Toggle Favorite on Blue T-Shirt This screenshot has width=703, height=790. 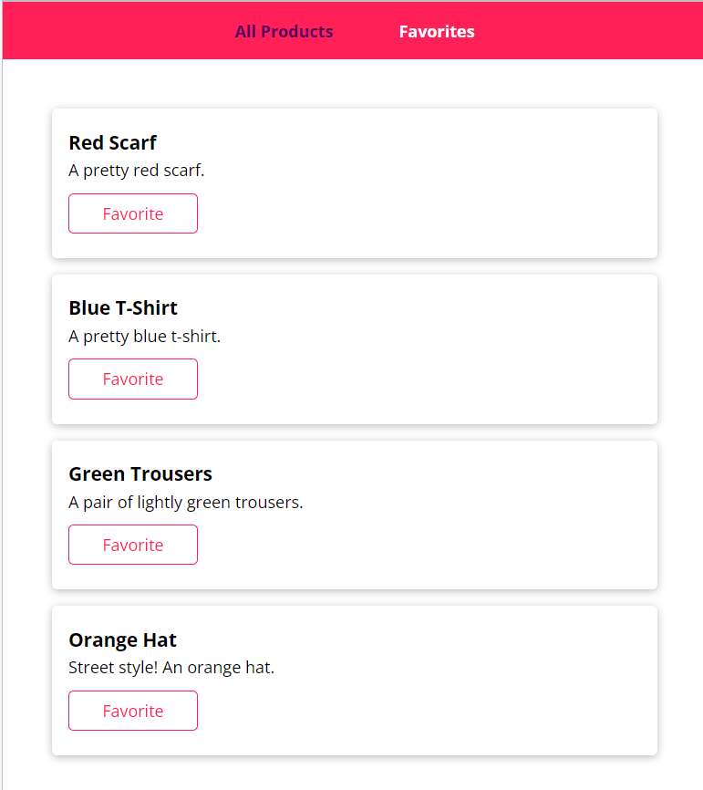click(x=133, y=379)
